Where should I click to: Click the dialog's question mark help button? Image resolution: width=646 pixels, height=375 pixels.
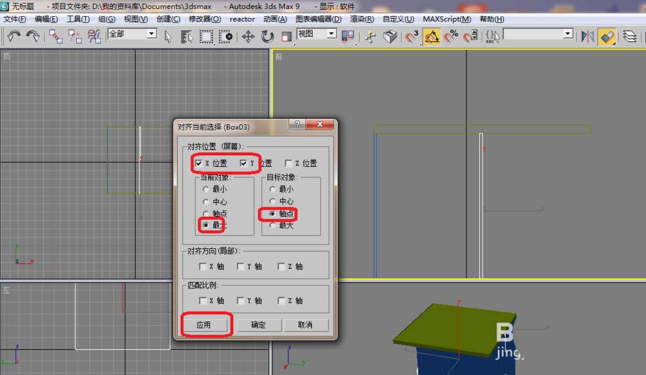click(297, 124)
